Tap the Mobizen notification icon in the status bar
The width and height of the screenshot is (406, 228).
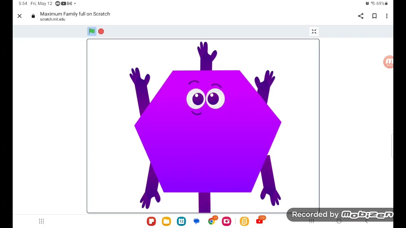coord(57,3)
